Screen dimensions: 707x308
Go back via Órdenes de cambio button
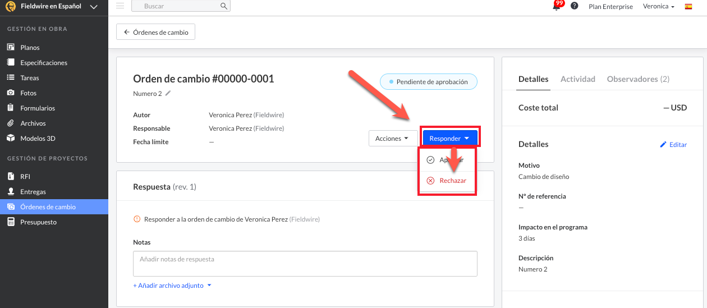(x=155, y=32)
